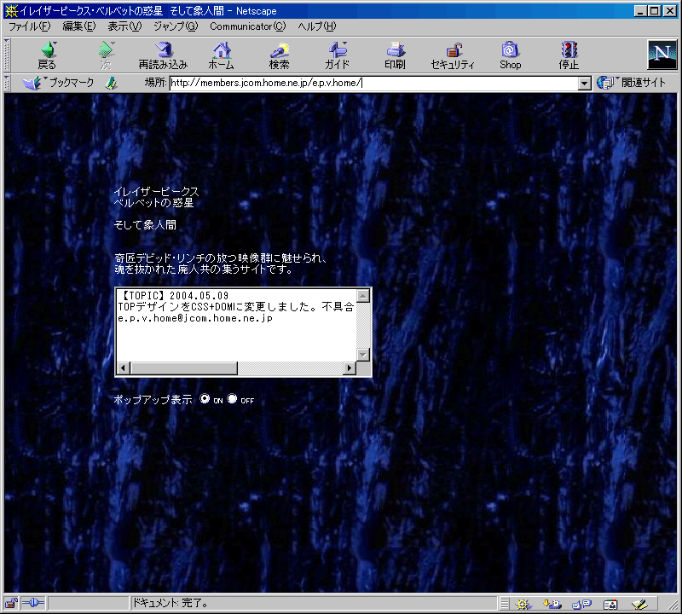Click topic box scroll-left arrow
The height and width of the screenshot is (614, 682).
point(124,368)
